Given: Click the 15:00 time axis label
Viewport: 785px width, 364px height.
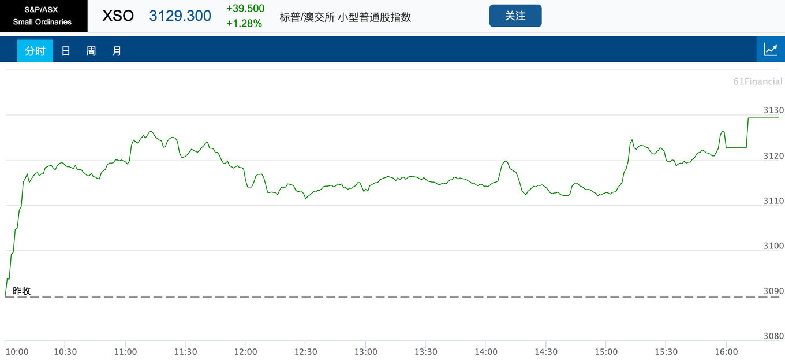Looking at the screenshot, I should pyautogui.click(x=606, y=352).
